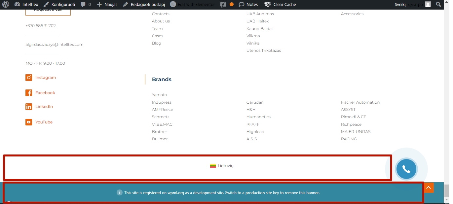Open the Rimoldi & CF brand link
The height and width of the screenshot is (204, 453).
[x=354, y=117]
